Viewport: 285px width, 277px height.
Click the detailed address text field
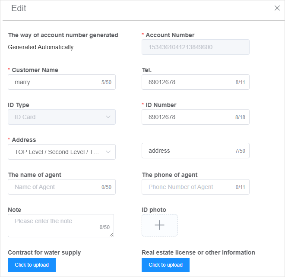click(x=195, y=151)
